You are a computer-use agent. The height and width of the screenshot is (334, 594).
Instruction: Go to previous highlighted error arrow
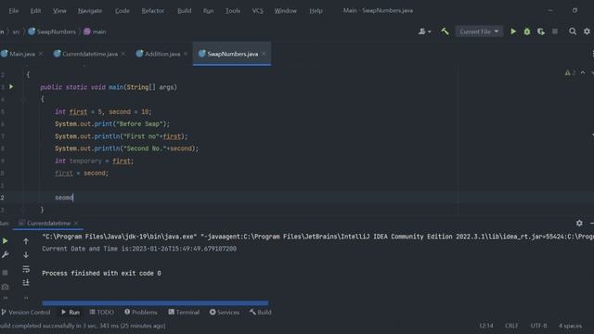point(583,72)
